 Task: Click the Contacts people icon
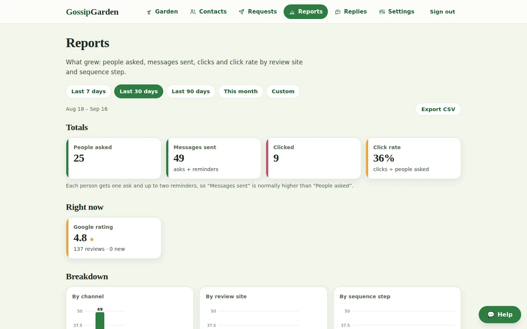(x=193, y=12)
